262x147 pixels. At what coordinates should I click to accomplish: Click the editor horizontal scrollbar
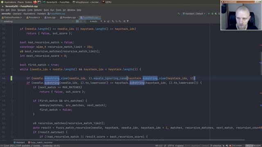pos(129,140)
